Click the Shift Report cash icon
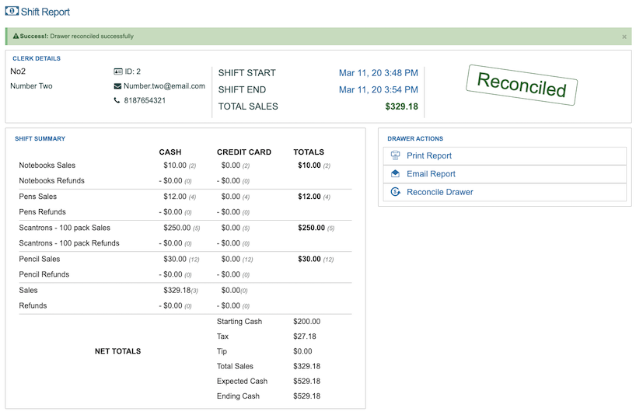636x415 pixels. click(12, 12)
